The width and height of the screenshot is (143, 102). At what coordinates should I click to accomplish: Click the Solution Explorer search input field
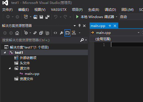coord(41,40)
